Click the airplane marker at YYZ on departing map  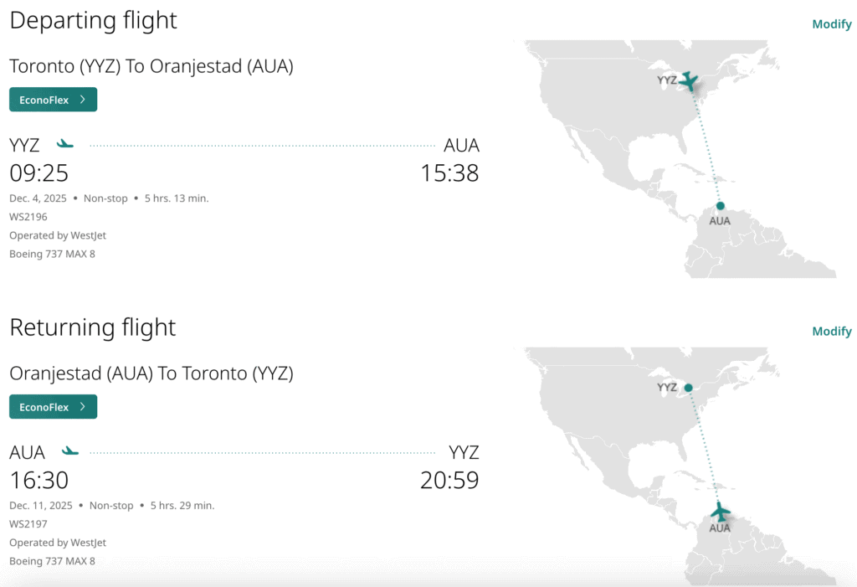689,80
